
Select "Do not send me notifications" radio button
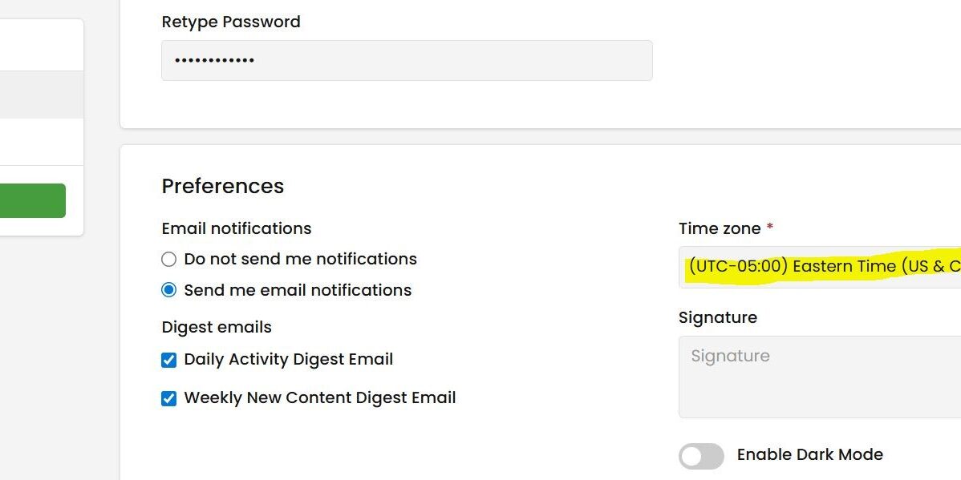click(168, 260)
